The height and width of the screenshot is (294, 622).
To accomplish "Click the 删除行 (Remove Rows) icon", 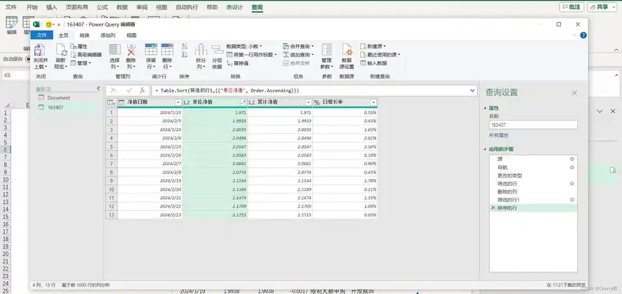I will [167, 49].
